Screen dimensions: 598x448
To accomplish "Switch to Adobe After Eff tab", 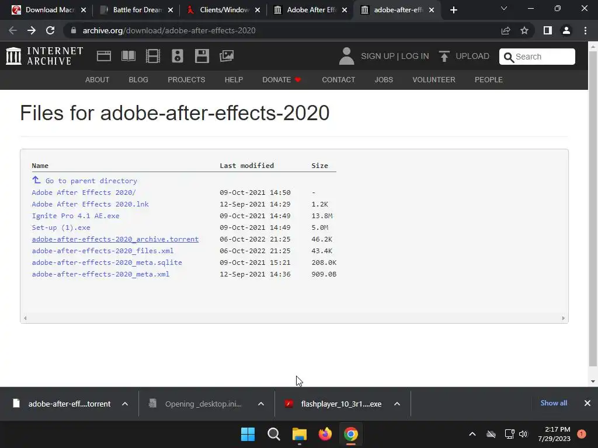I will (x=311, y=10).
